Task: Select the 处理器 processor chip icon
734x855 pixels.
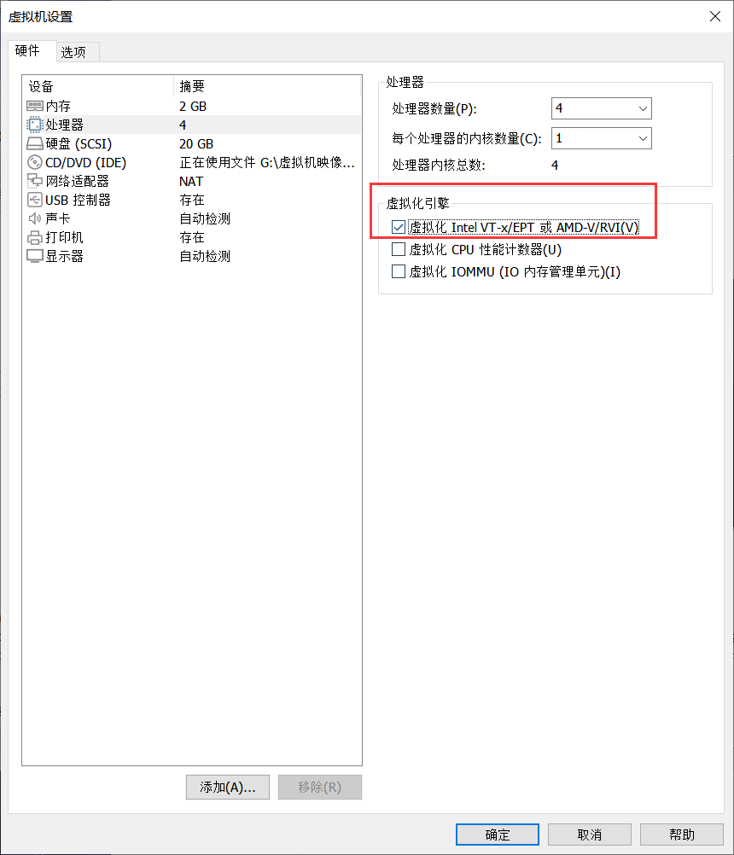Action: click(x=35, y=125)
